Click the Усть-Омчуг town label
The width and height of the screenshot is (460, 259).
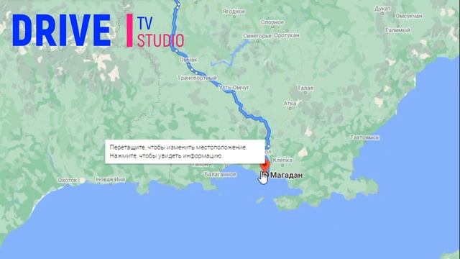234,88
